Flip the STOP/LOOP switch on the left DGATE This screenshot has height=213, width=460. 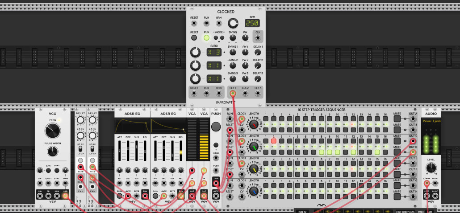(80, 148)
